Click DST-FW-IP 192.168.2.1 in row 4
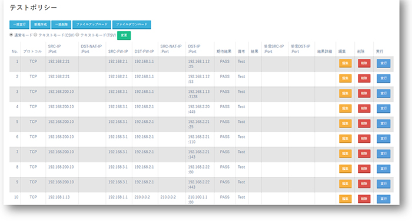This screenshot has height=221, width=412. pos(144,107)
